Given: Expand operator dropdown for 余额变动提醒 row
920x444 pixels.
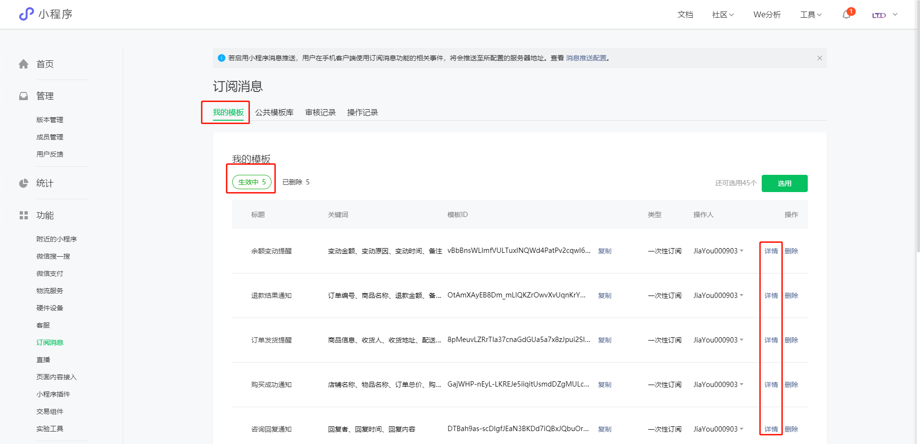Looking at the screenshot, I should 742,251.
